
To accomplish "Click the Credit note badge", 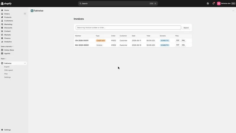I will coord(101,40).
